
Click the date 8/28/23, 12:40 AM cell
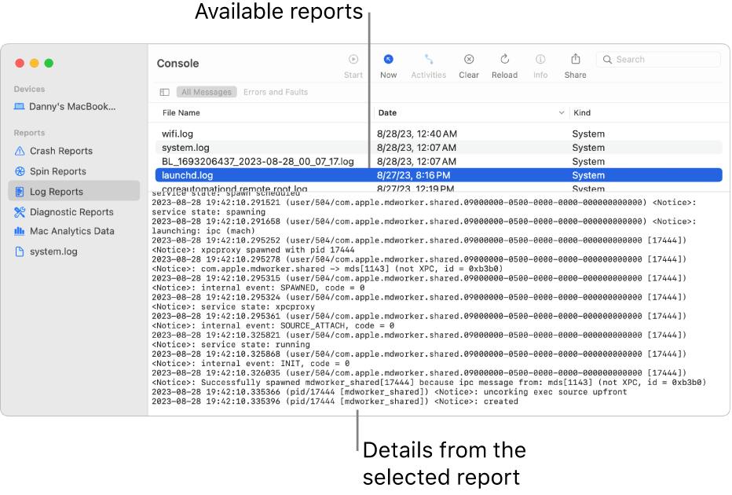(417, 134)
